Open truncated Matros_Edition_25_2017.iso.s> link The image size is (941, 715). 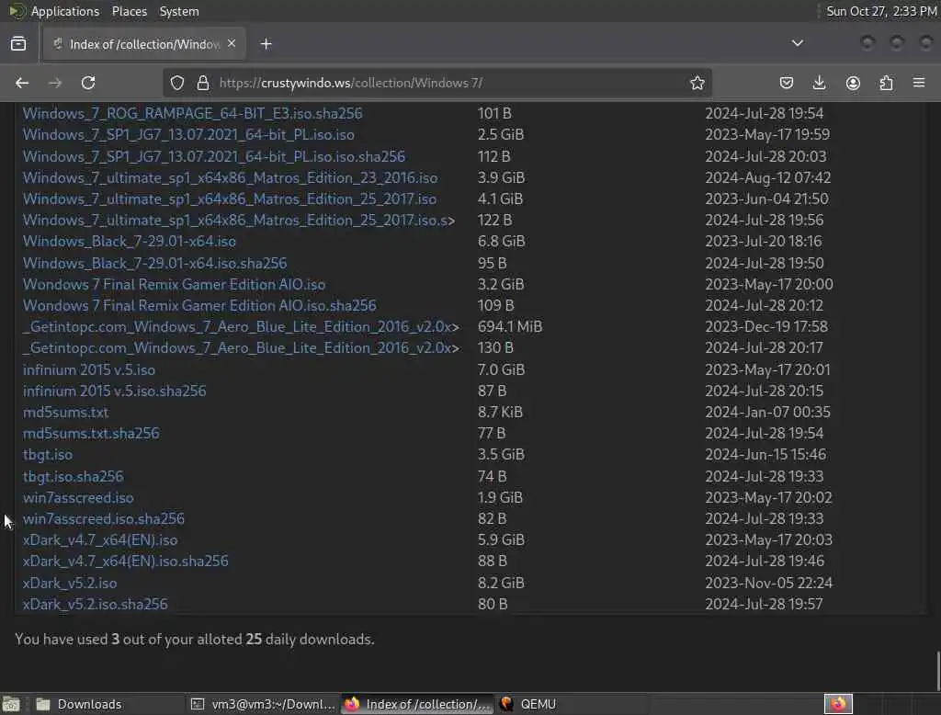tap(239, 221)
